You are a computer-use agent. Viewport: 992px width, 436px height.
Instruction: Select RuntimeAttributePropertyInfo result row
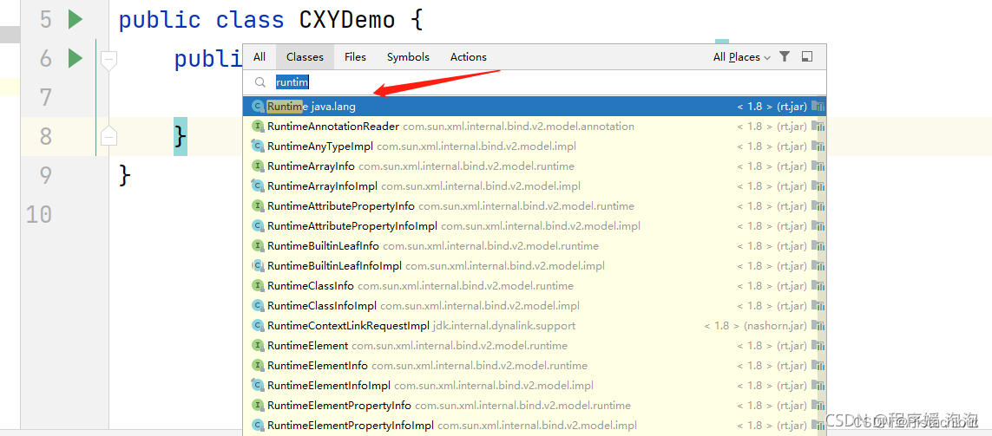535,206
